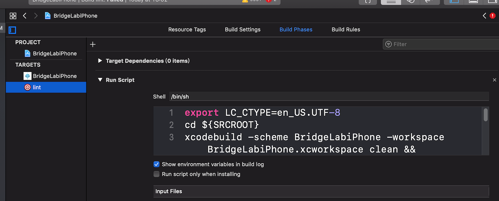Select the Build Phases tab
Screen dimensions: 499x201
click(296, 29)
